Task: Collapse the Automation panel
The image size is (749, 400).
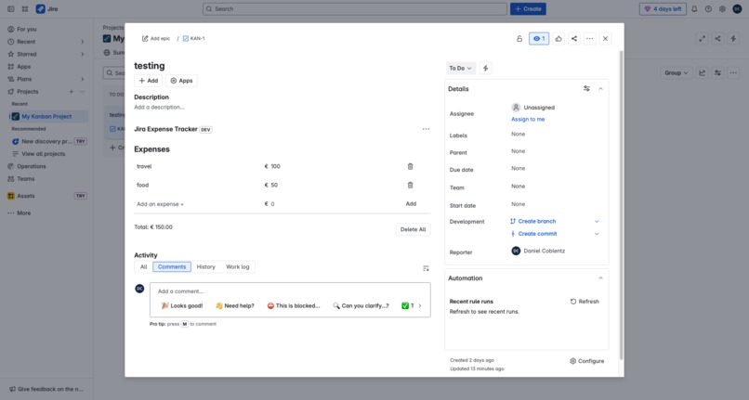Action: [600, 278]
